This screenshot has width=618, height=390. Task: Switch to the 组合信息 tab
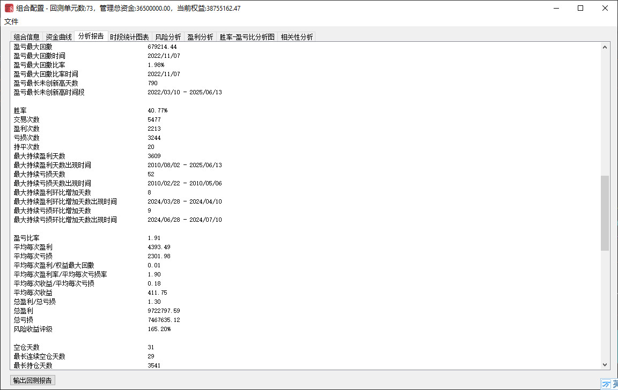tap(26, 37)
